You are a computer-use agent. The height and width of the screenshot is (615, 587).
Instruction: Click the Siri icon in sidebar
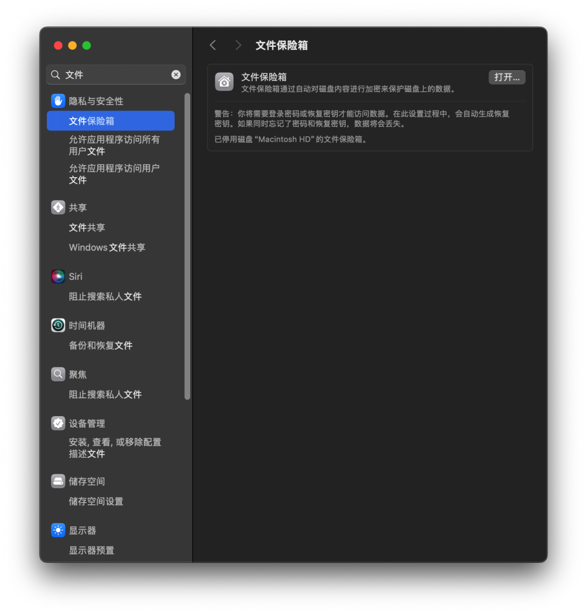pyautogui.click(x=58, y=276)
